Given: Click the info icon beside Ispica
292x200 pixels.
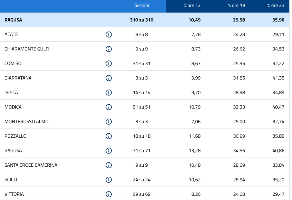Looking at the screenshot, I should pos(109,93).
